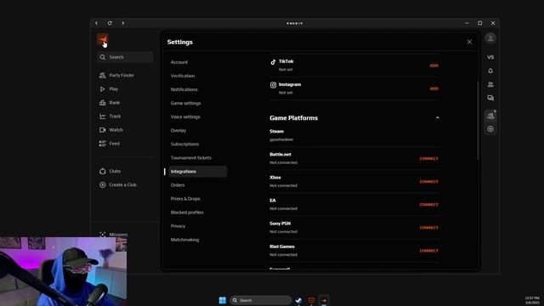The image size is (544, 306).
Task: Click the forward navigation arrow
Action: [122, 23]
